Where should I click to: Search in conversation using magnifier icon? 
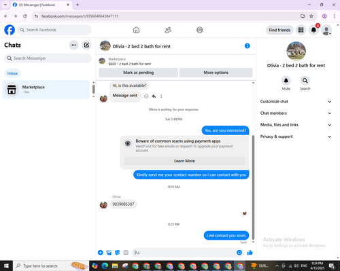coord(305,81)
